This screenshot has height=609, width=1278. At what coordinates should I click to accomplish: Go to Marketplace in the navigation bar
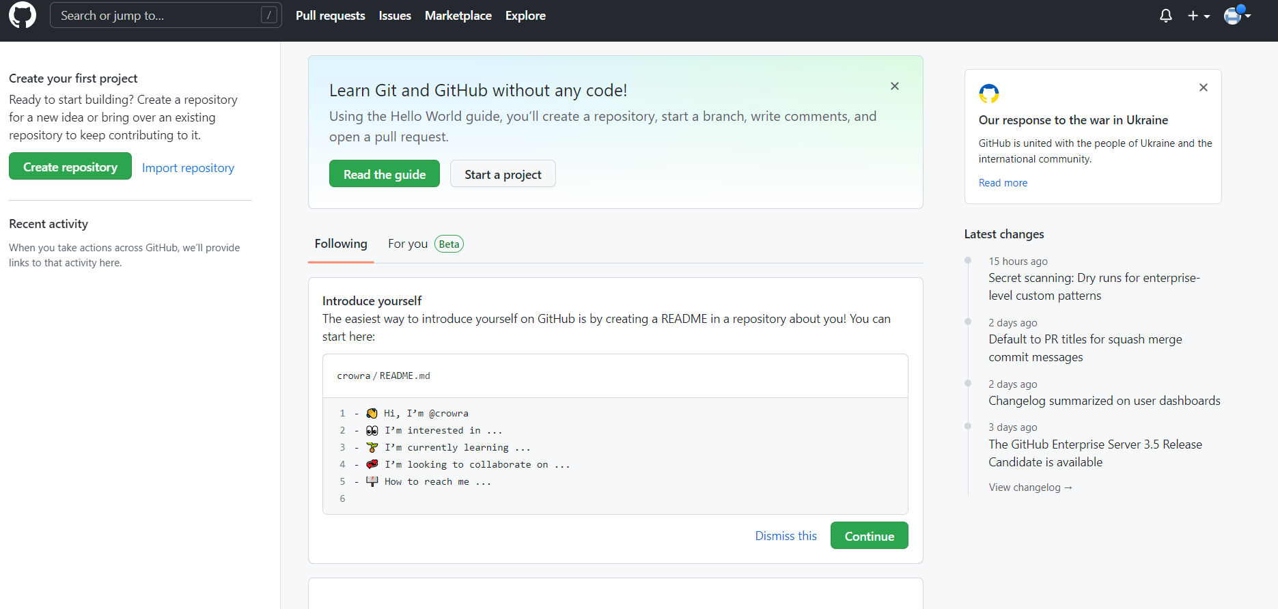tap(458, 16)
